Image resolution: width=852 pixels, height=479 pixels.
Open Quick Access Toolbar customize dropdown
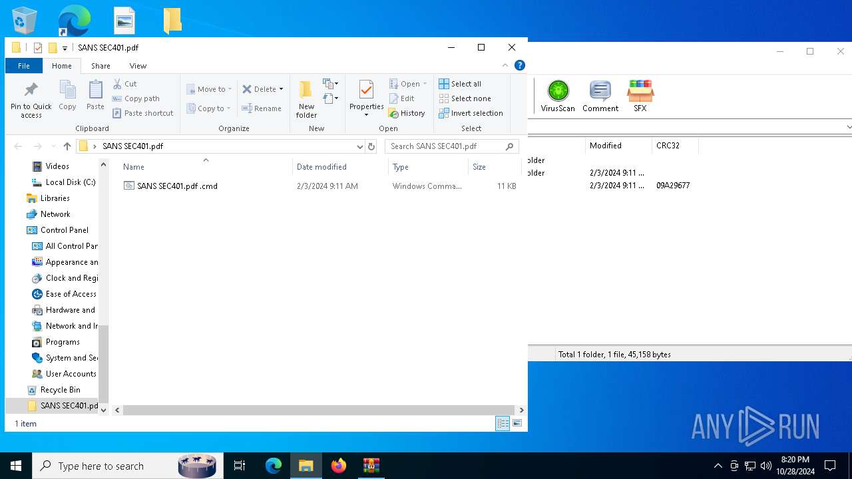point(65,48)
